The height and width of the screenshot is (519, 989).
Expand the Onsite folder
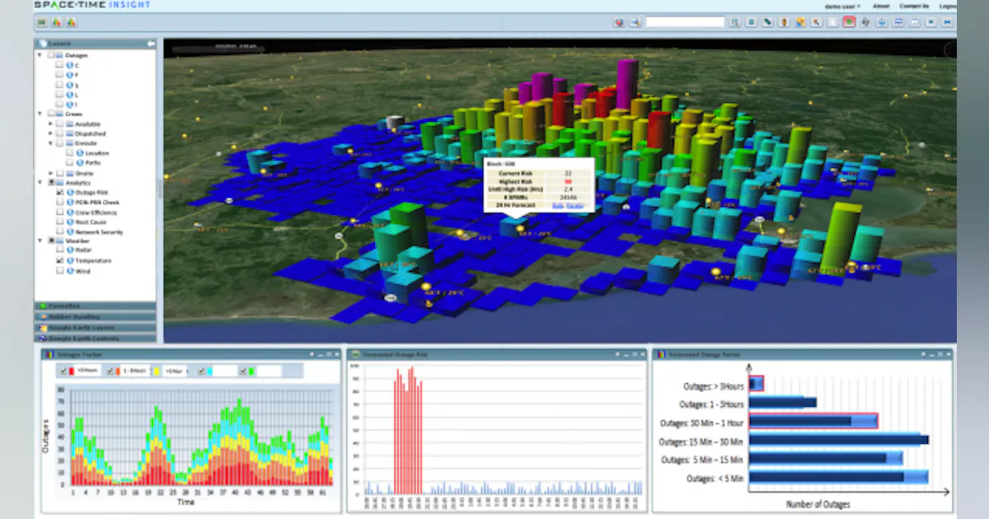click(50, 173)
